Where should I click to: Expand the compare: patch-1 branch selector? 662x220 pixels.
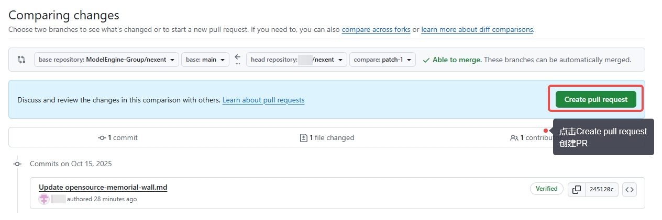click(x=382, y=60)
